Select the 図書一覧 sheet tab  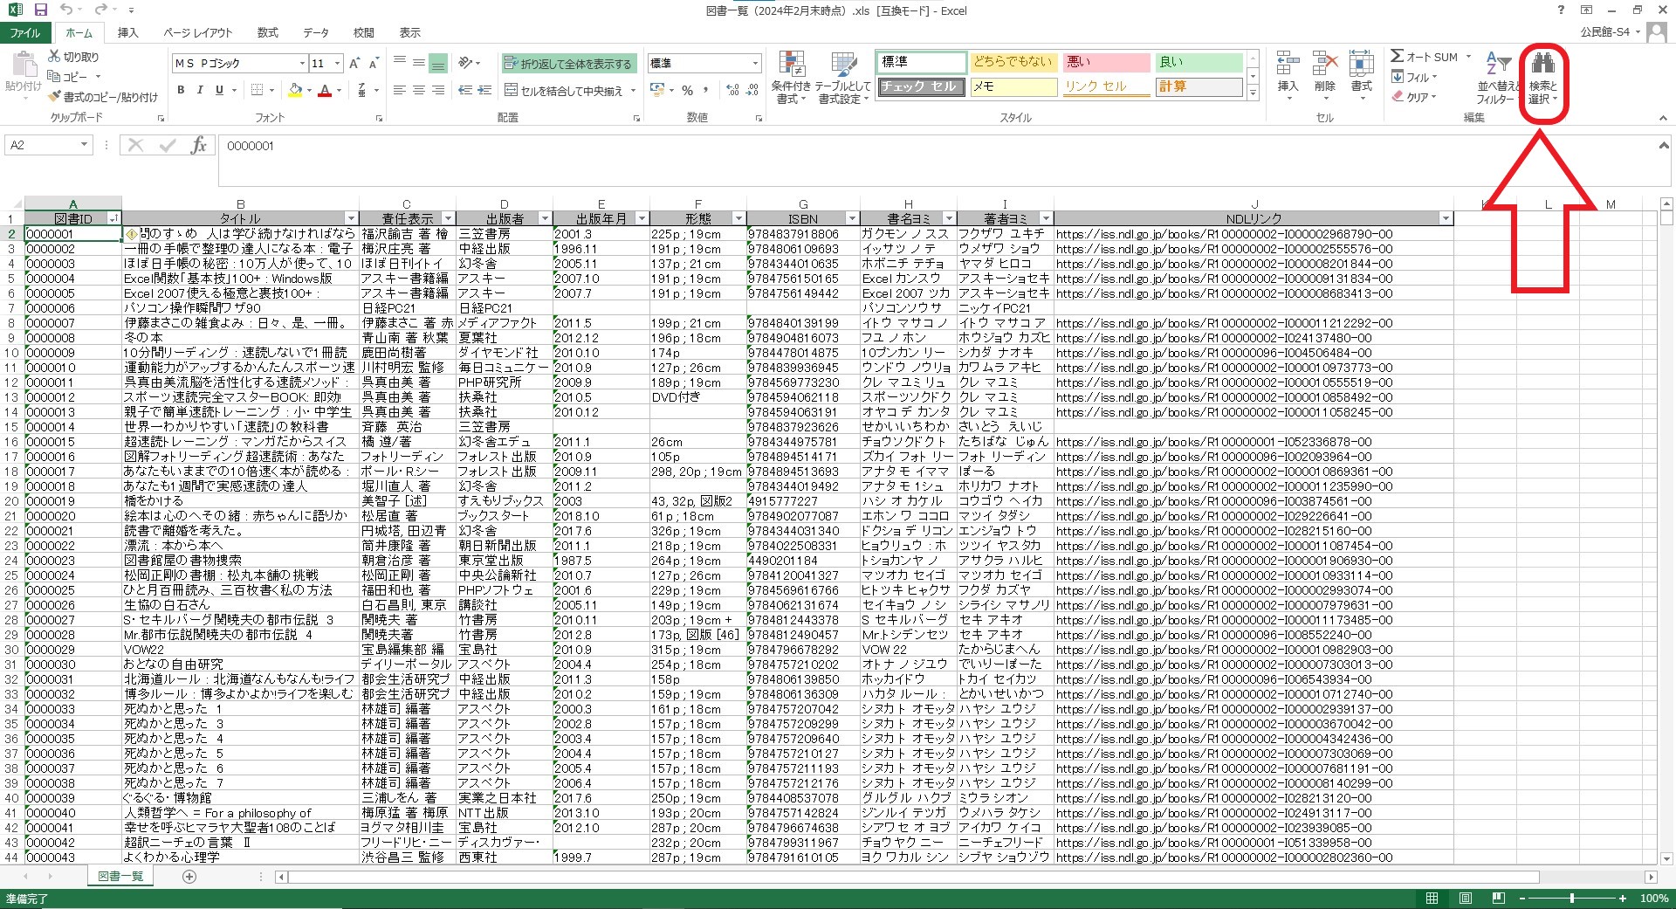(x=120, y=877)
